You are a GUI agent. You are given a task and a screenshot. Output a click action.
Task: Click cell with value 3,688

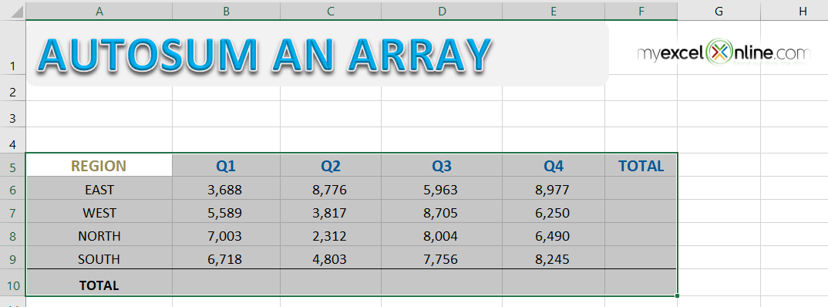point(226,188)
